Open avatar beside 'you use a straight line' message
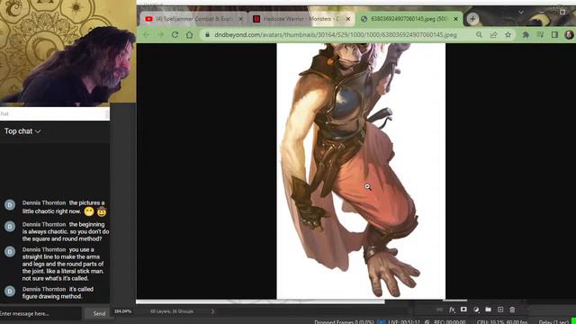This screenshot has width=576, height=324. (x=10, y=252)
